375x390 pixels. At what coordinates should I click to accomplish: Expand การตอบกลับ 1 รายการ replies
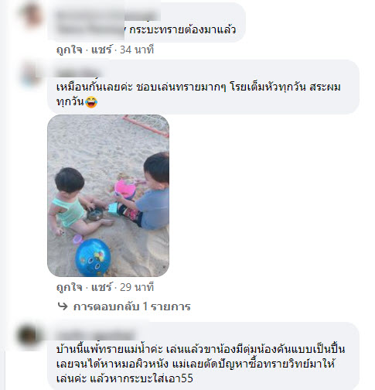pos(131,306)
